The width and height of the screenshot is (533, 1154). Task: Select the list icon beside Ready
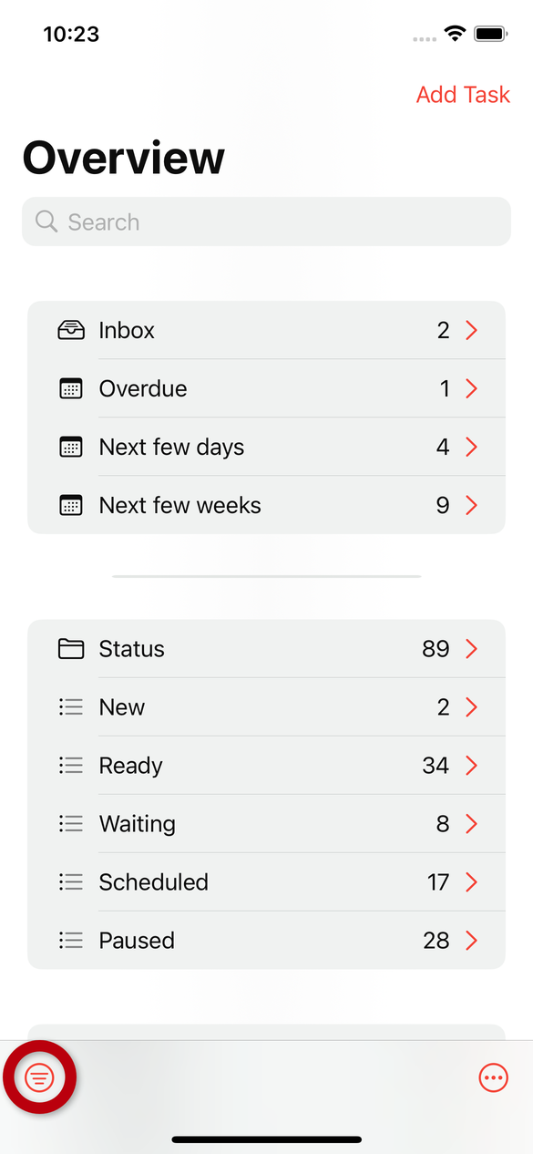coord(71,765)
